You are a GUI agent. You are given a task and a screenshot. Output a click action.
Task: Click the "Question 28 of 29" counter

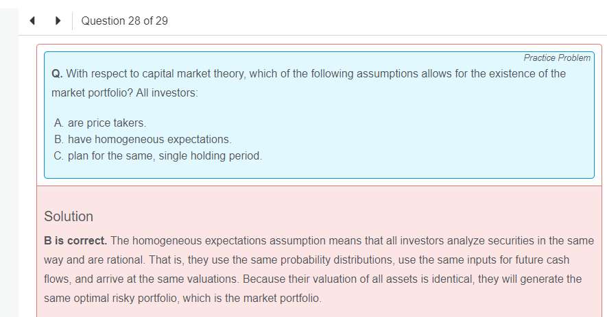pos(124,21)
